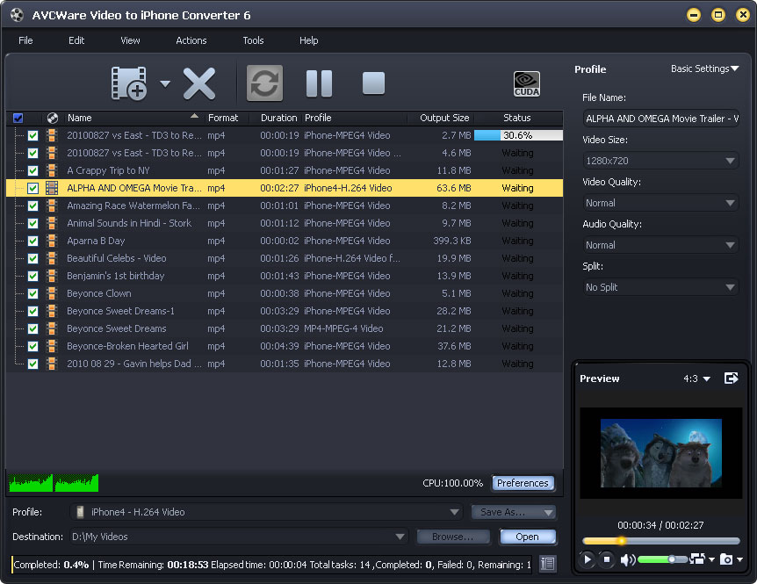Open the Split No Split dropdown

coord(660,287)
